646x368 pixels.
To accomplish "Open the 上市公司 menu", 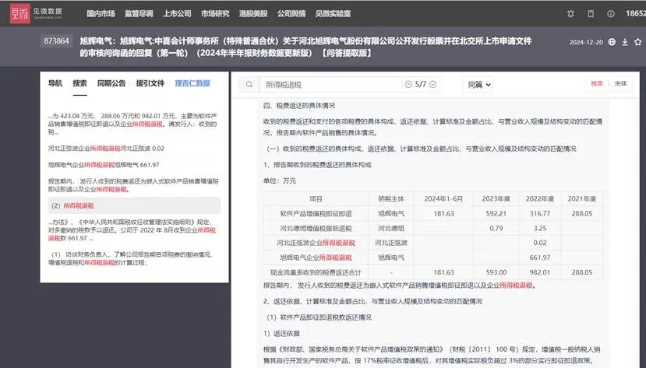I will point(177,14).
